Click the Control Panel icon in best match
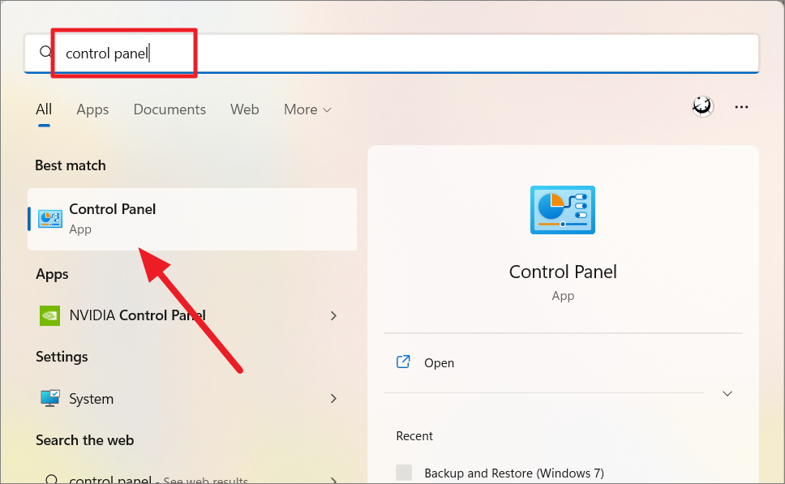The width and height of the screenshot is (785, 484). click(50, 219)
